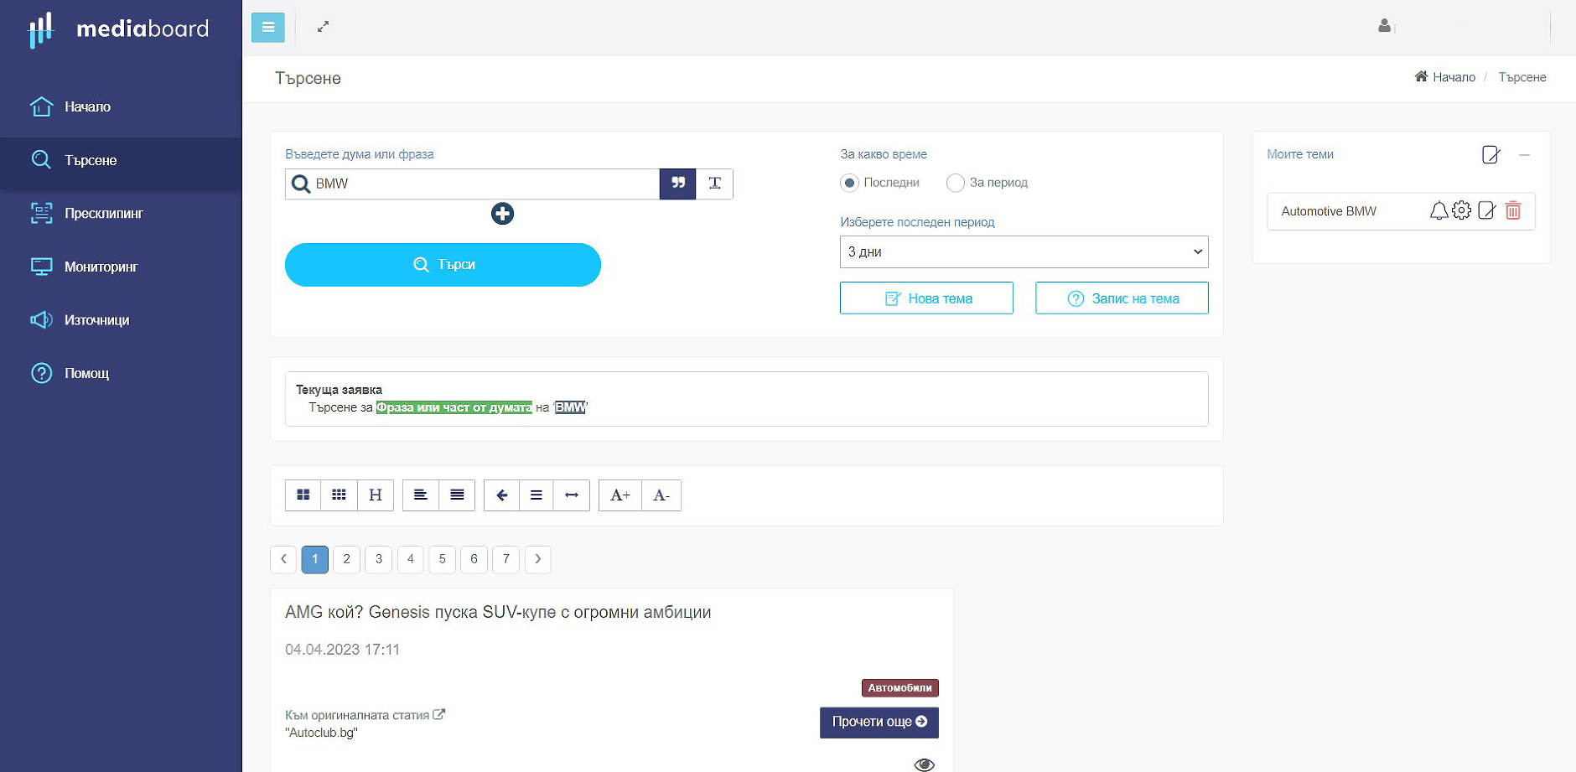The height and width of the screenshot is (772, 1576).
Task: Select the Последни radio button
Action: [x=849, y=183]
